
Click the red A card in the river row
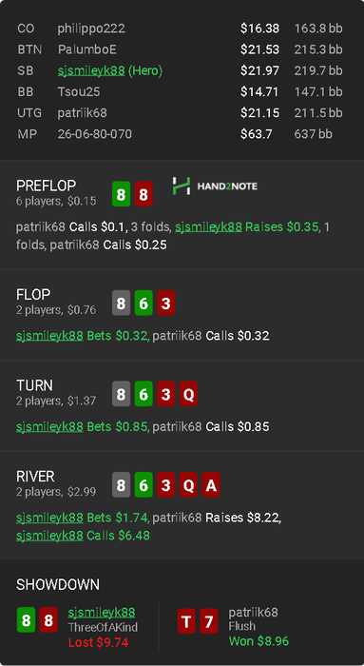(x=211, y=484)
